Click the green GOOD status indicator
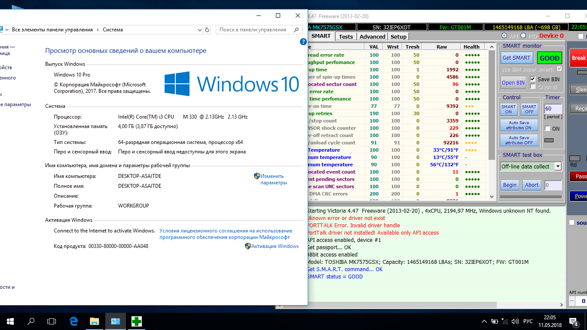The image size is (587, 330). coord(549,58)
